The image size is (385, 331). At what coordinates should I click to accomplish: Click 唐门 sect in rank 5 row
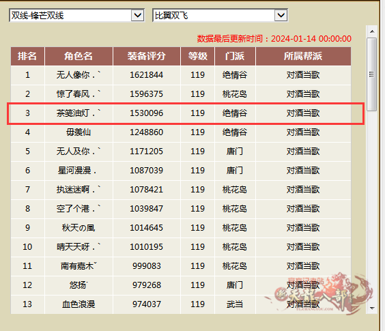[x=235, y=152]
